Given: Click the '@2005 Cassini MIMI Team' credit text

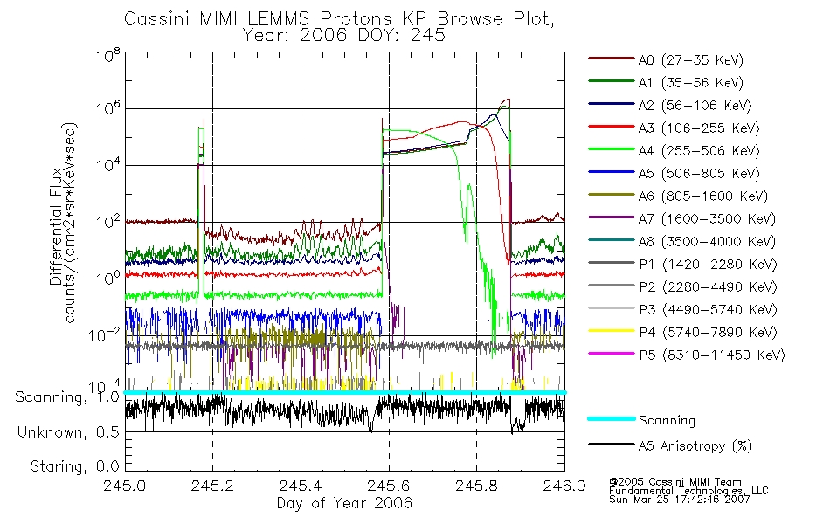Looking at the screenshot, I should (674, 482).
